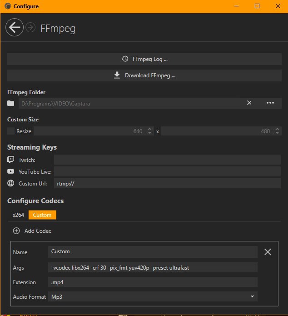Open the Audio Format Mp3 dropdown

153,296
